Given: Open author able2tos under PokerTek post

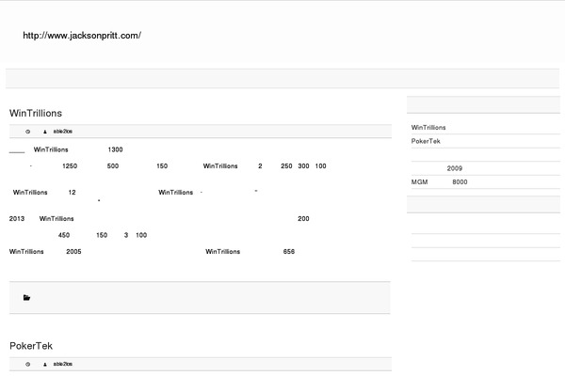Looking at the screenshot, I should pos(63,364).
